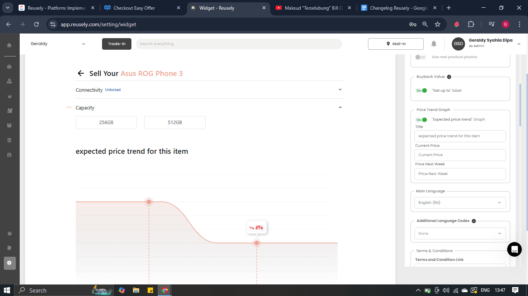Image resolution: width=528 pixels, height=296 pixels.
Task: Click the Trade-In button
Action: click(x=117, y=44)
